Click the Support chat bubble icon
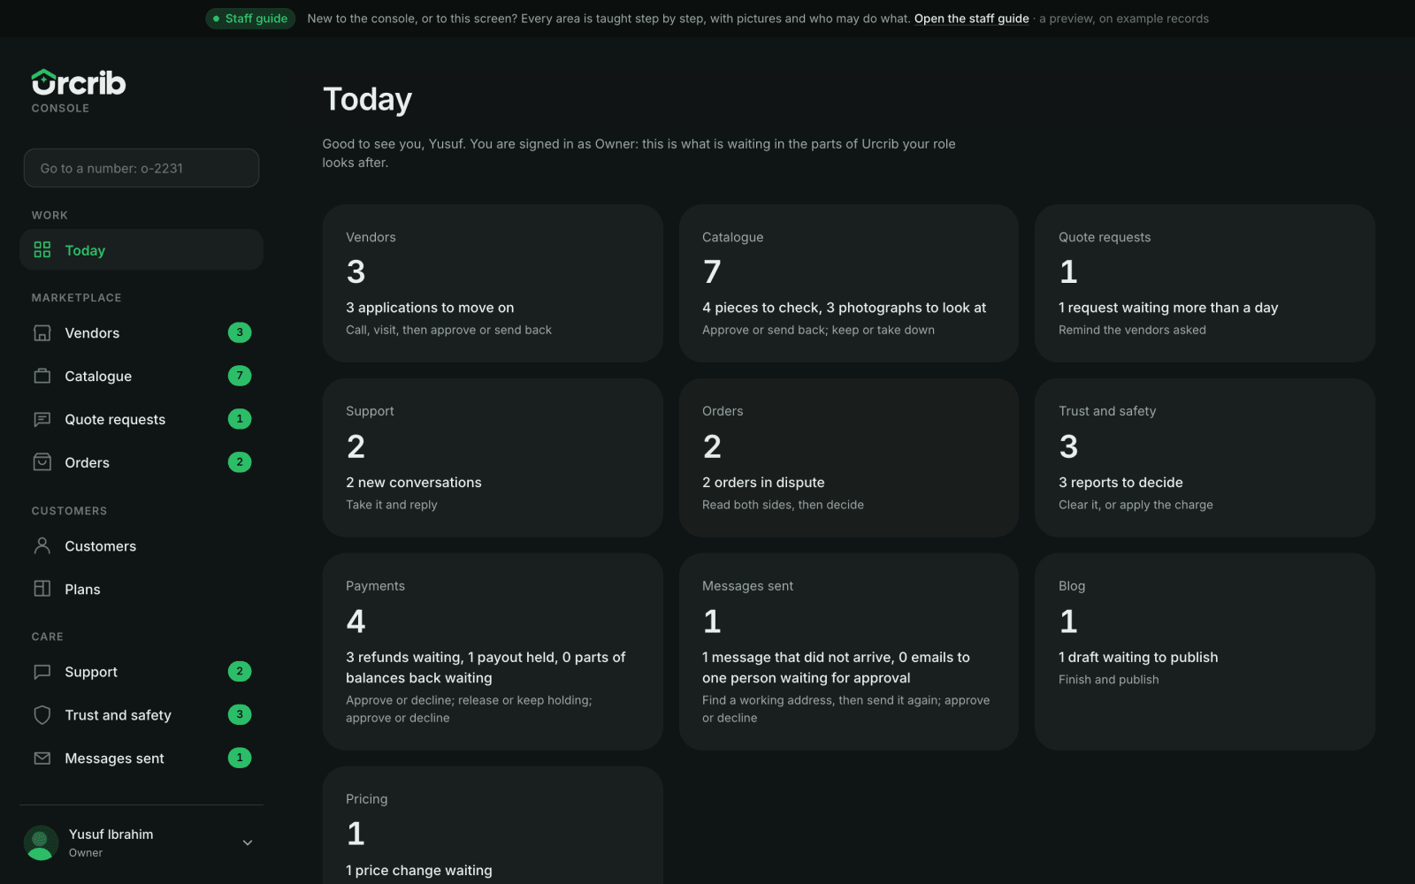 (x=42, y=672)
